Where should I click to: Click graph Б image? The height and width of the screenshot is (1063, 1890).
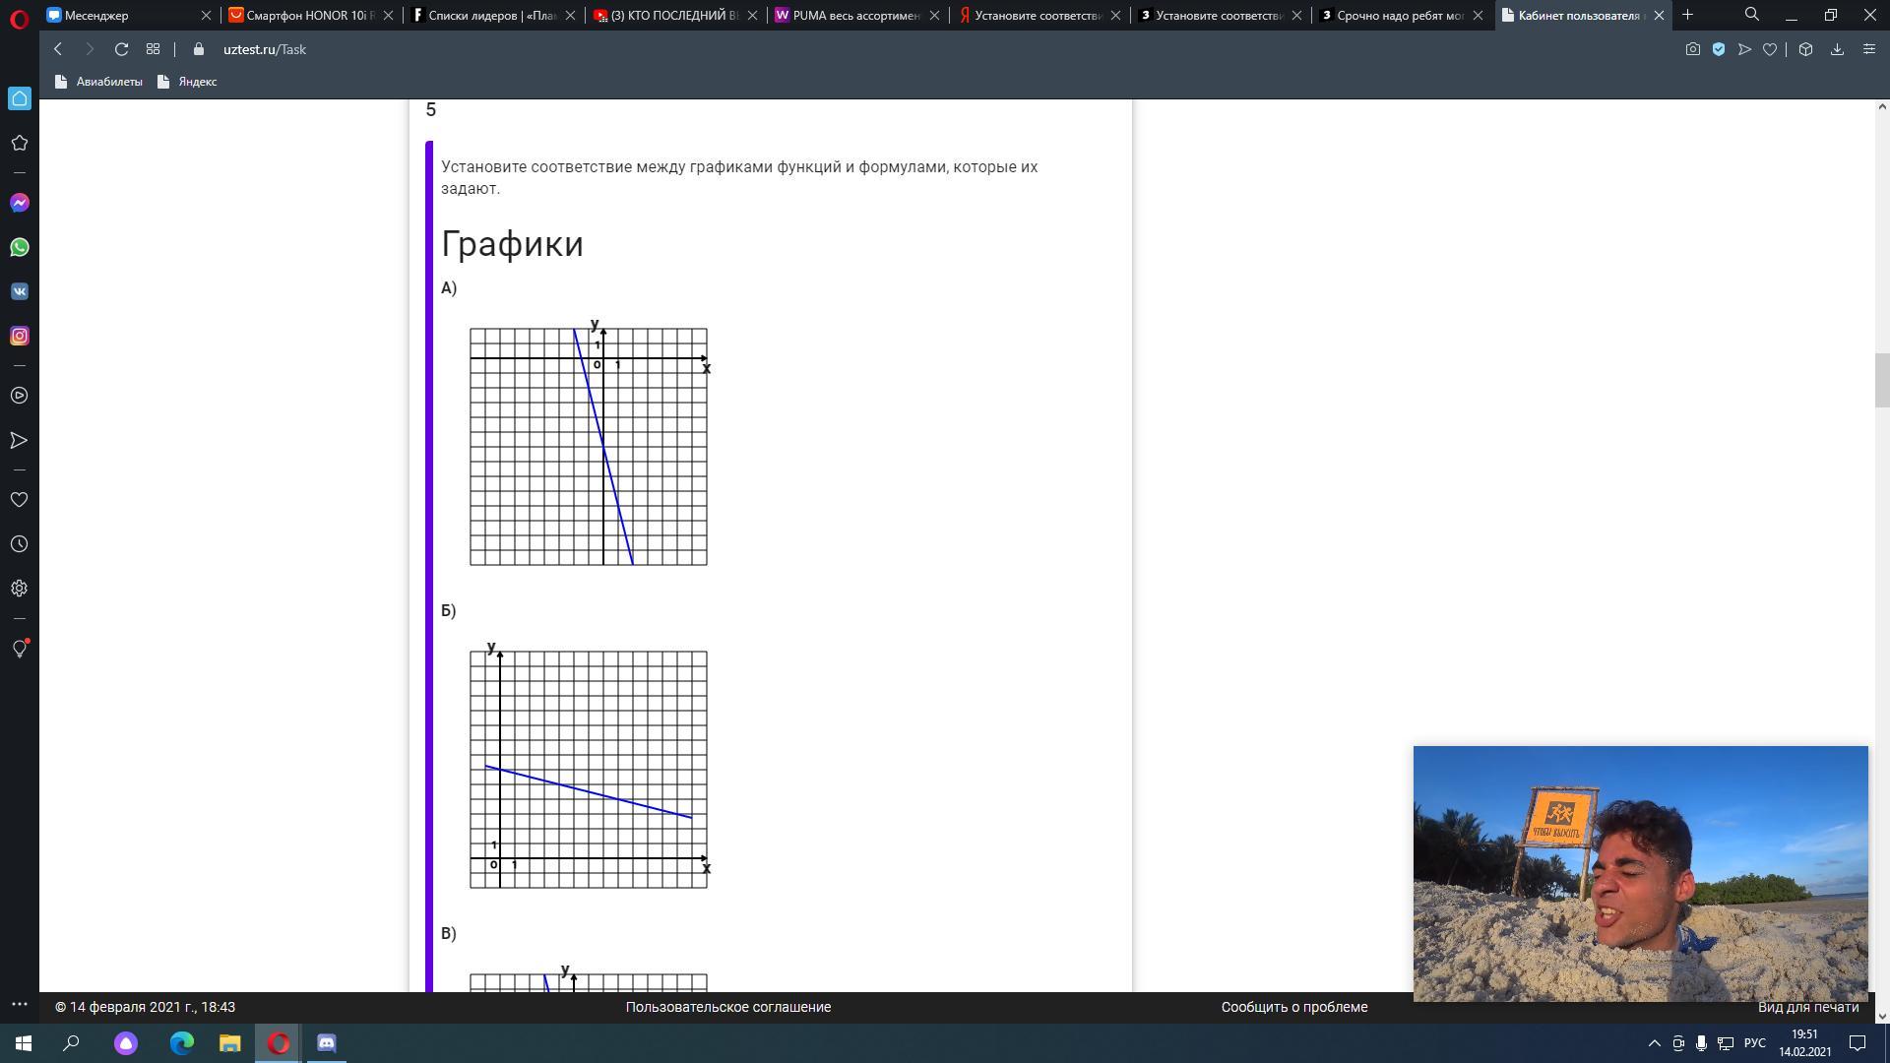pyautogui.click(x=590, y=765)
